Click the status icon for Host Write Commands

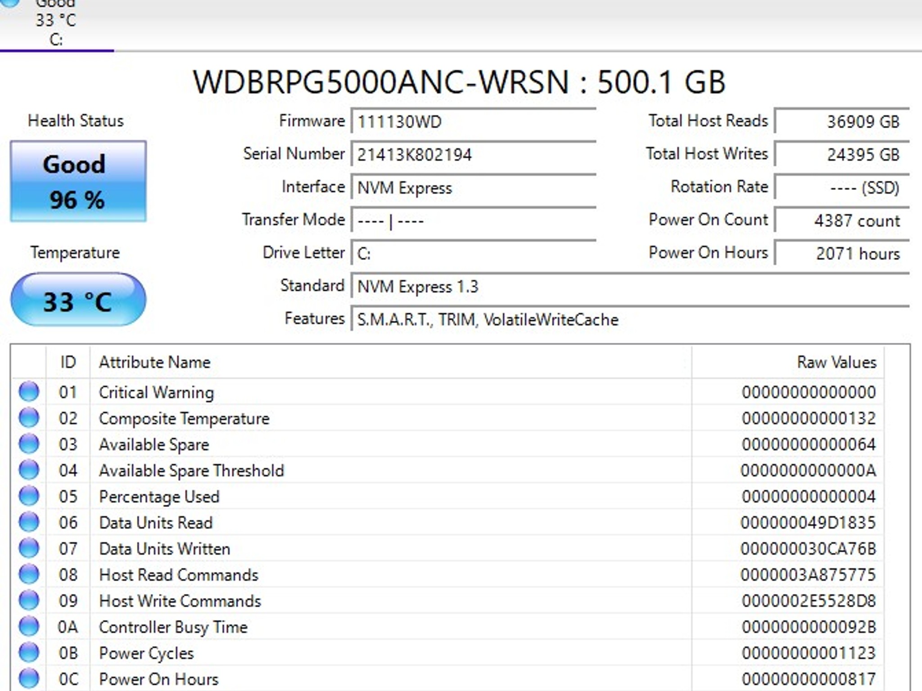(29, 600)
